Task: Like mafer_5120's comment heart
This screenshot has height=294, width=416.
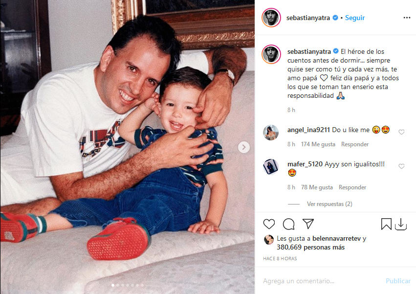Action: (x=401, y=166)
